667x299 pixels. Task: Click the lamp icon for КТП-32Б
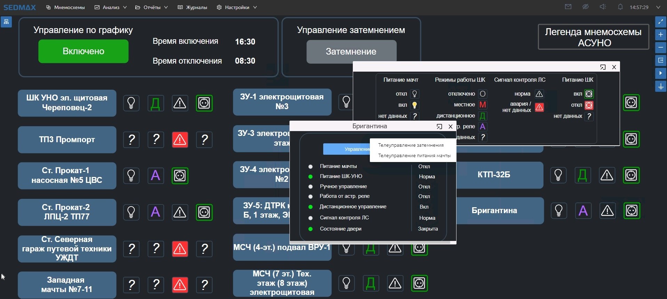(x=558, y=175)
